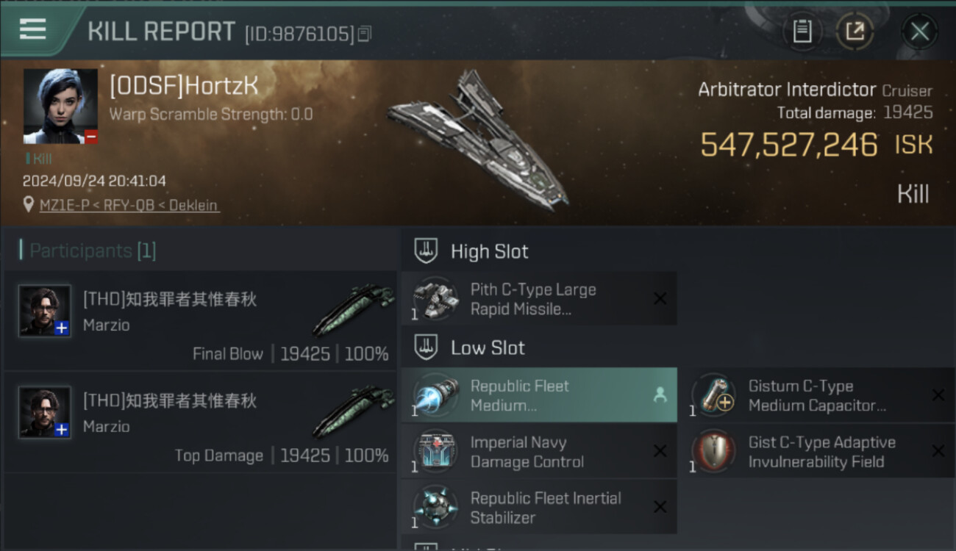Copy the kill report ID
Screen dimensions: 956x551
(365, 34)
